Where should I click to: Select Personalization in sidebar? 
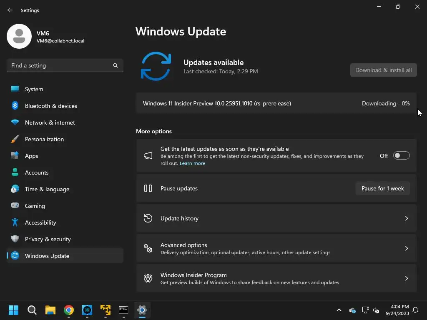tap(65, 139)
